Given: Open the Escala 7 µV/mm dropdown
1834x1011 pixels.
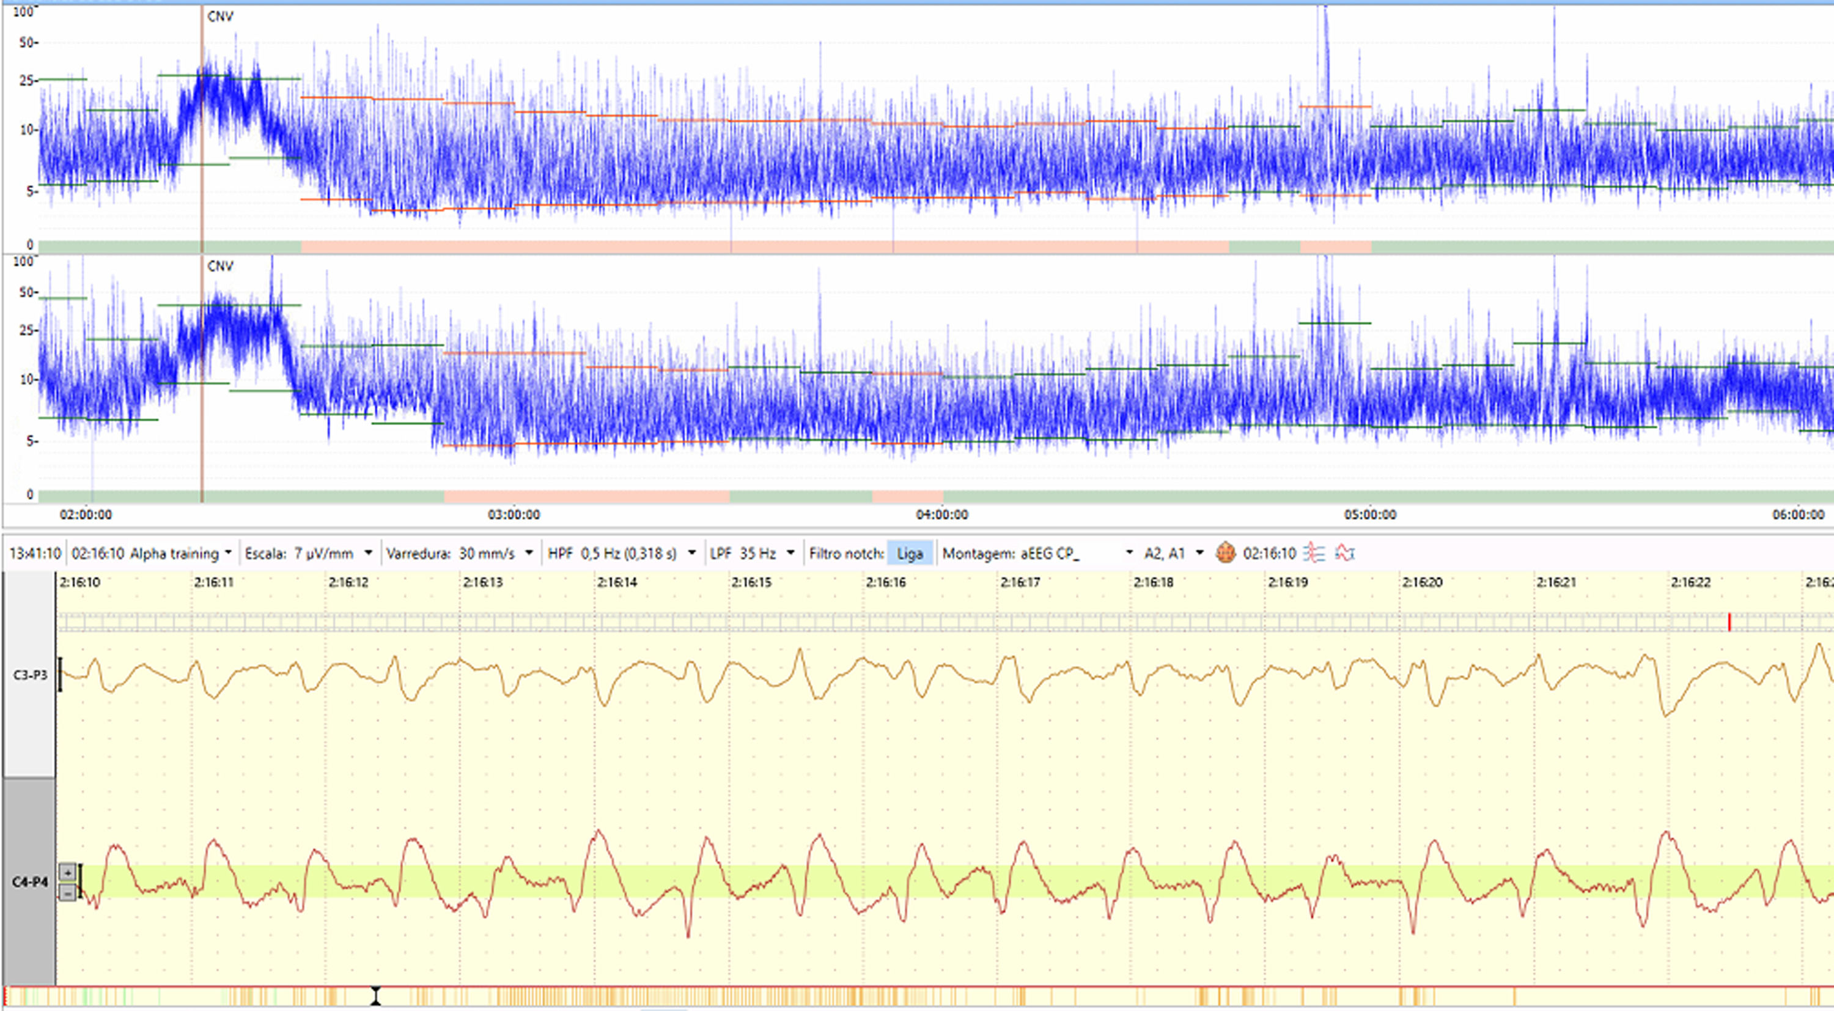Looking at the screenshot, I should 368,554.
